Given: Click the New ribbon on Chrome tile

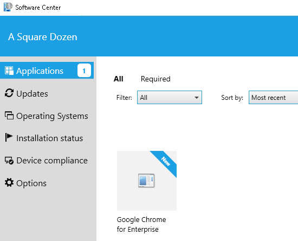Looking at the screenshot, I should [x=166, y=161].
